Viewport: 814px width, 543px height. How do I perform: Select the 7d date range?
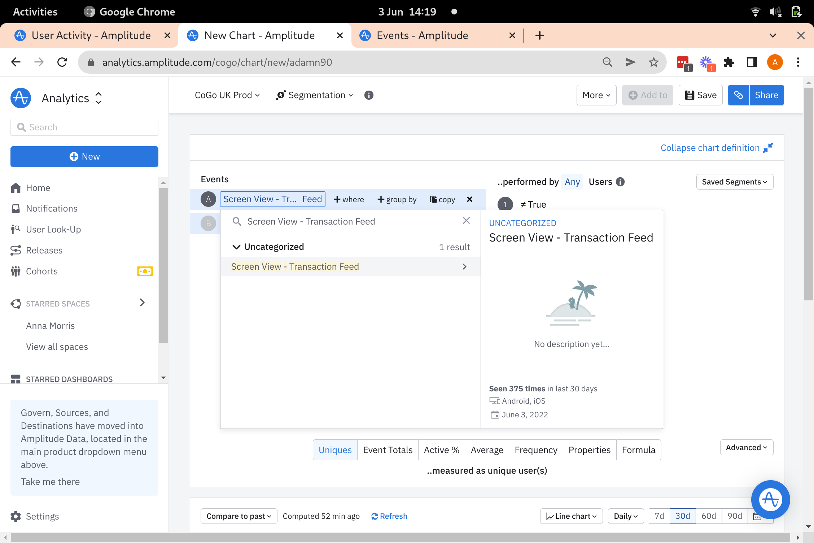pyautogui.click(x=659, y=516)
